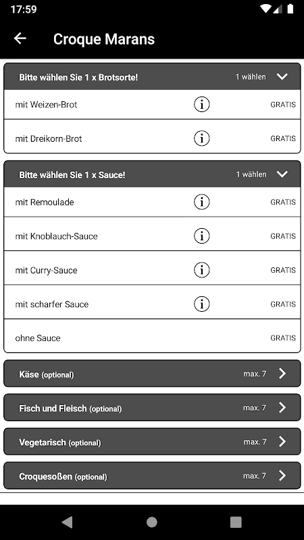
Task: Choose mit Dreikorn-Brot option
Action: point(152,138)
